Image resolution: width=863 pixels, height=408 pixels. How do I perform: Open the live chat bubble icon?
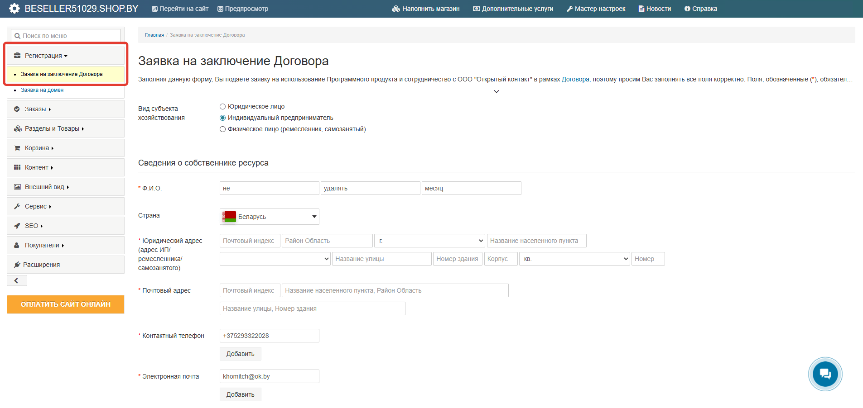coord(825,374)
